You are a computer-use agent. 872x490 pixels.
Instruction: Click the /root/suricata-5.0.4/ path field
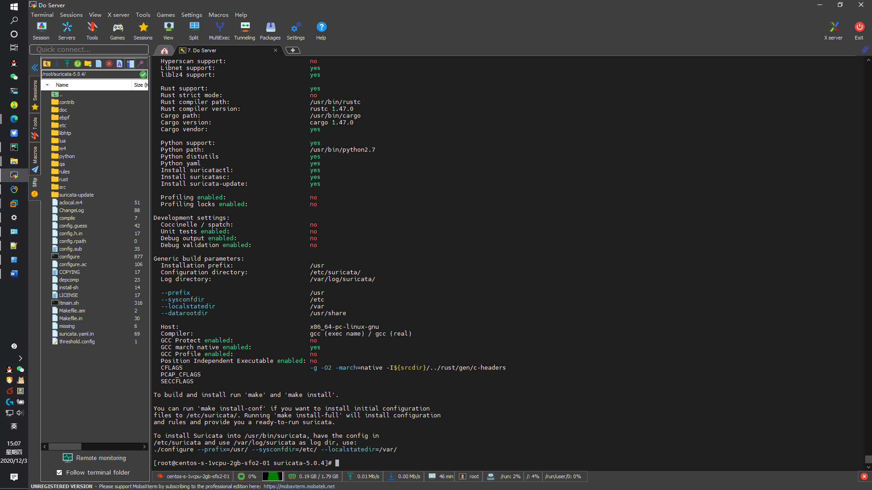[x=90, y=74]
